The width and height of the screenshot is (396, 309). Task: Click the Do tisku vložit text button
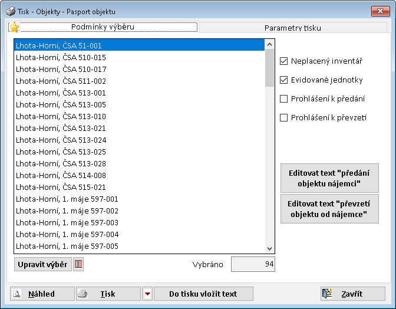click(x=203, y=294)
